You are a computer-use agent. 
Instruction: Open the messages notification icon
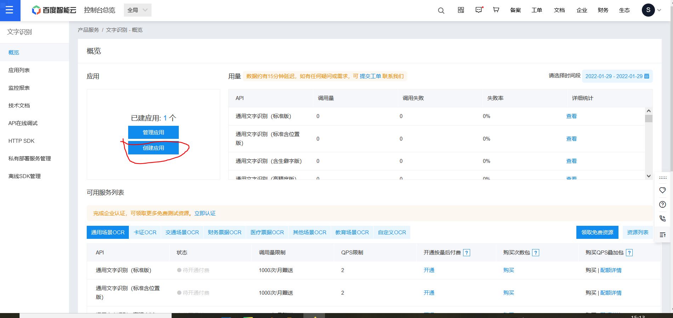pyautogui.click(x=479, y=10)
